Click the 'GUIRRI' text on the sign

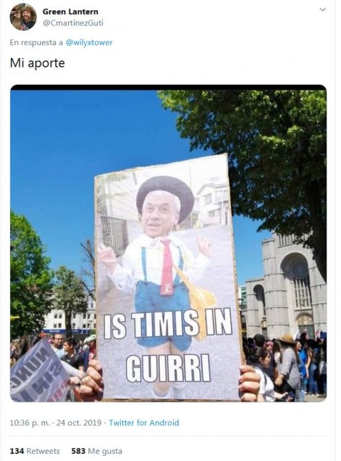tap(168, 368)
